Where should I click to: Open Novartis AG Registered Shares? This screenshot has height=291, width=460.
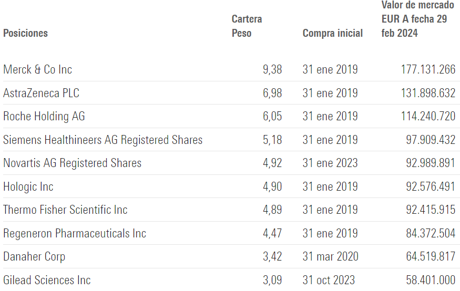pos(72,163)
